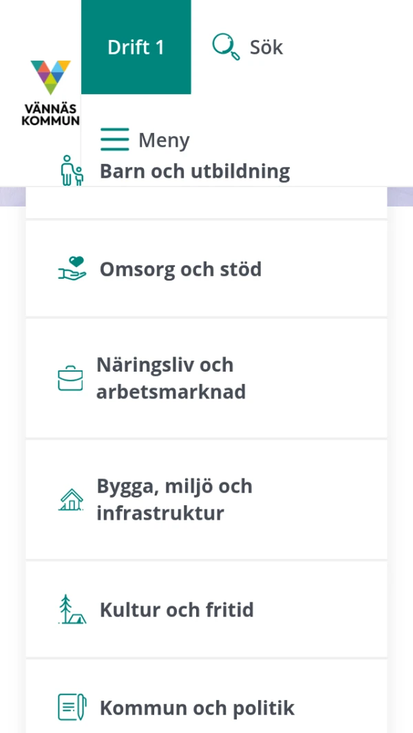This screenshot has width=413, height=733.
Task: Visit Kommun och politik section
Action: (x=197, y=708)
